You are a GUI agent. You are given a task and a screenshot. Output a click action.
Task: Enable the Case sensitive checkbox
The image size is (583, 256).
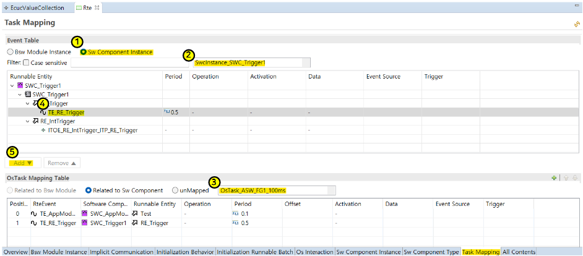(26, 63)
